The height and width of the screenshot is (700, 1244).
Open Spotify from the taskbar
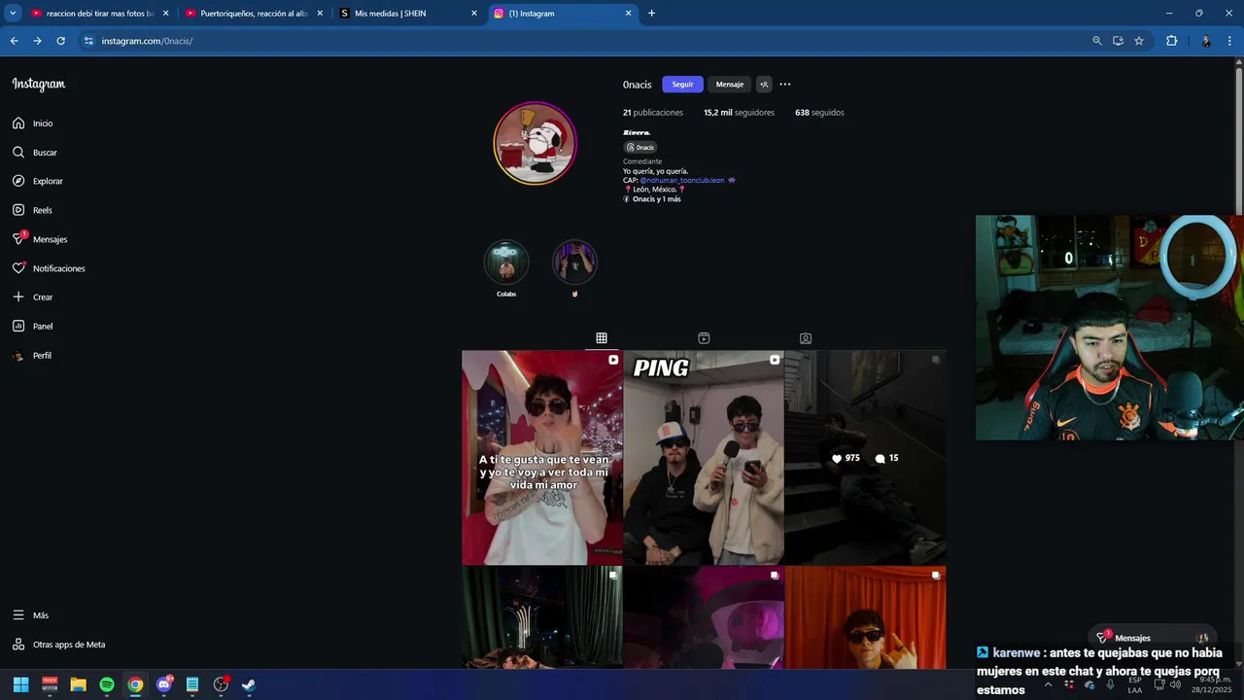pyautogui.click(x=107, y=684)
